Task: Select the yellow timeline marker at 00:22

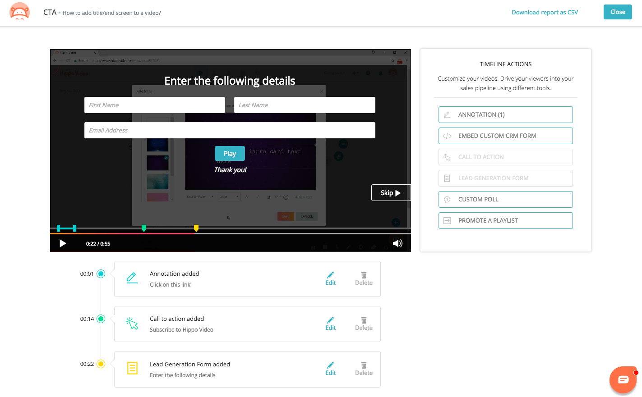Action: 196,228
